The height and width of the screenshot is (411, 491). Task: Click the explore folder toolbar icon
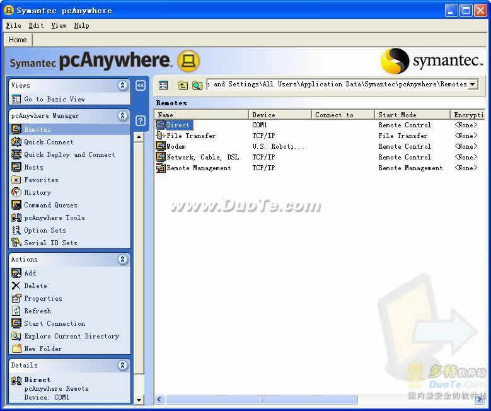coord(197,85)
